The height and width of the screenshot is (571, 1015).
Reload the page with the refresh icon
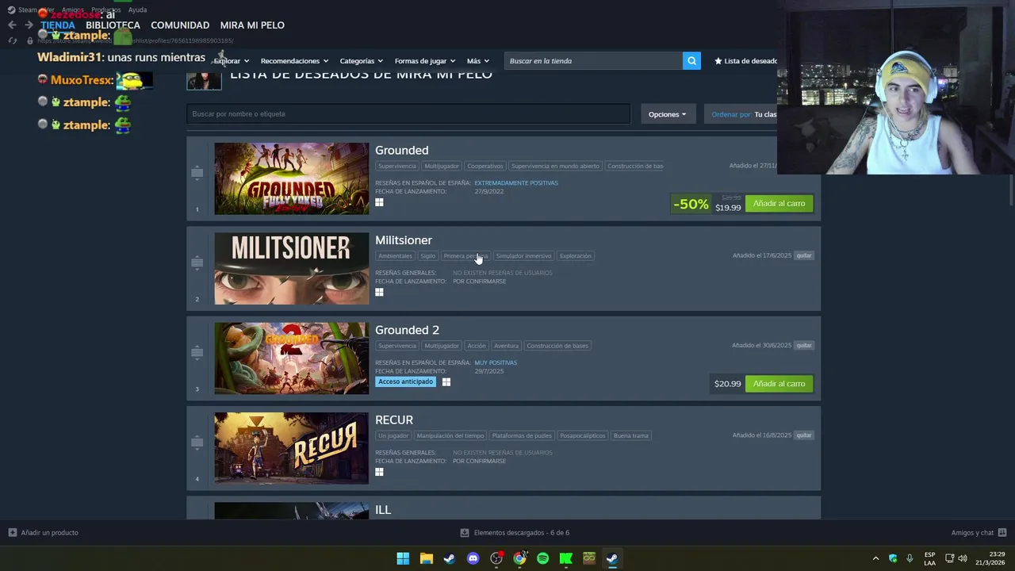pos(13,40)
